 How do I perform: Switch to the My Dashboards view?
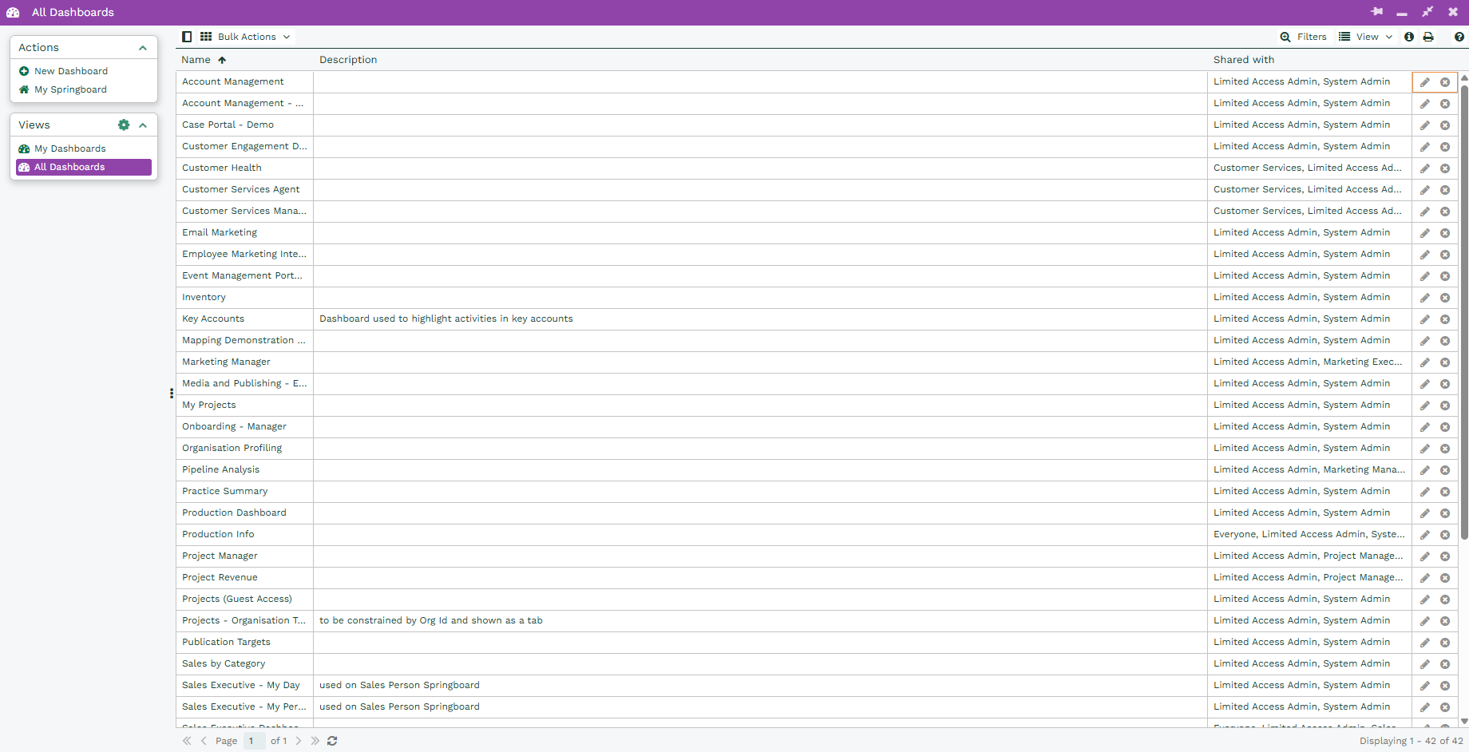(x=69, y=148)
